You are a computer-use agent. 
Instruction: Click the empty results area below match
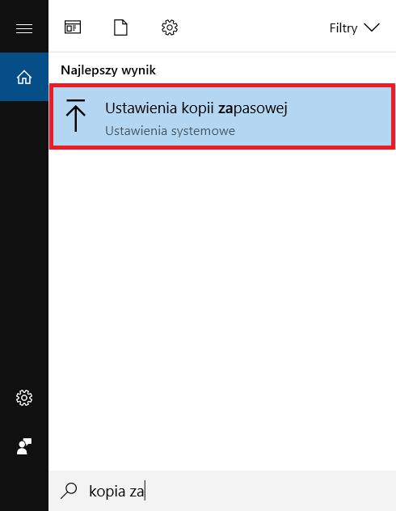tap(222, 310)
